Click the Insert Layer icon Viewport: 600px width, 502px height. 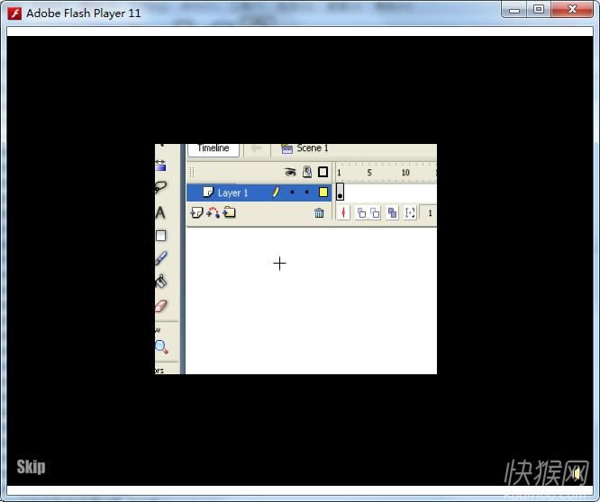[x=196, y=212]
